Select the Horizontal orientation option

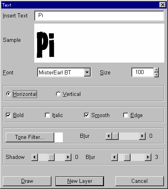point(9,94)
